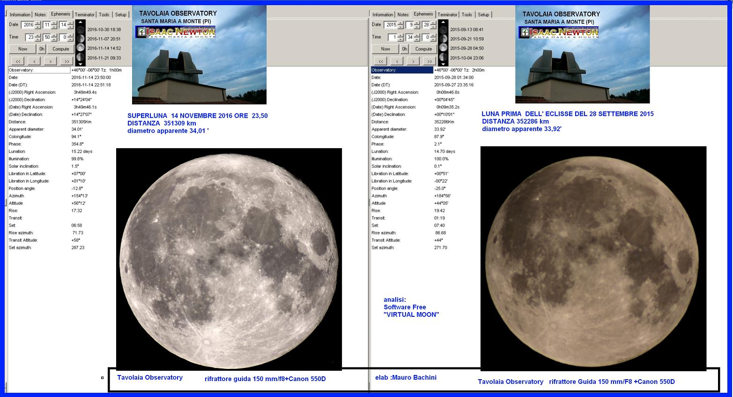Decrease minutes 34 with spinner down arrow
The width and height of the screenshot is (733, 397).
click(x=417, y=39)
